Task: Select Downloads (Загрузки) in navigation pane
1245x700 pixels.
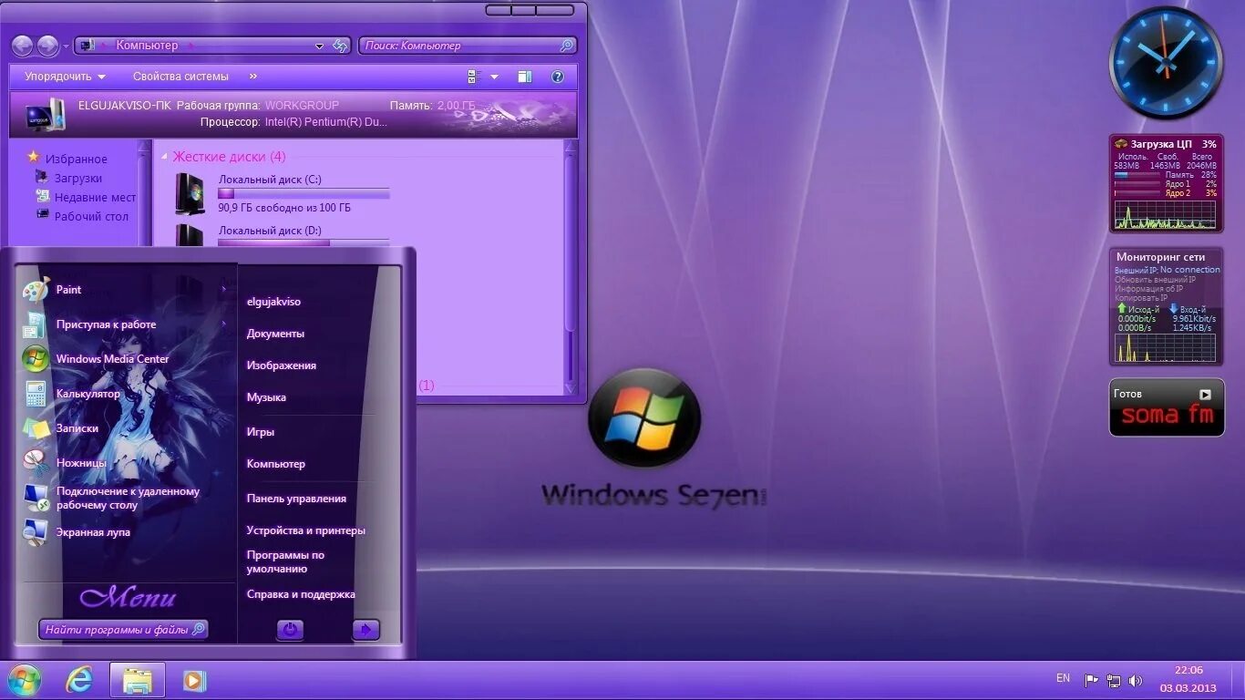Action: pos(78,179)
